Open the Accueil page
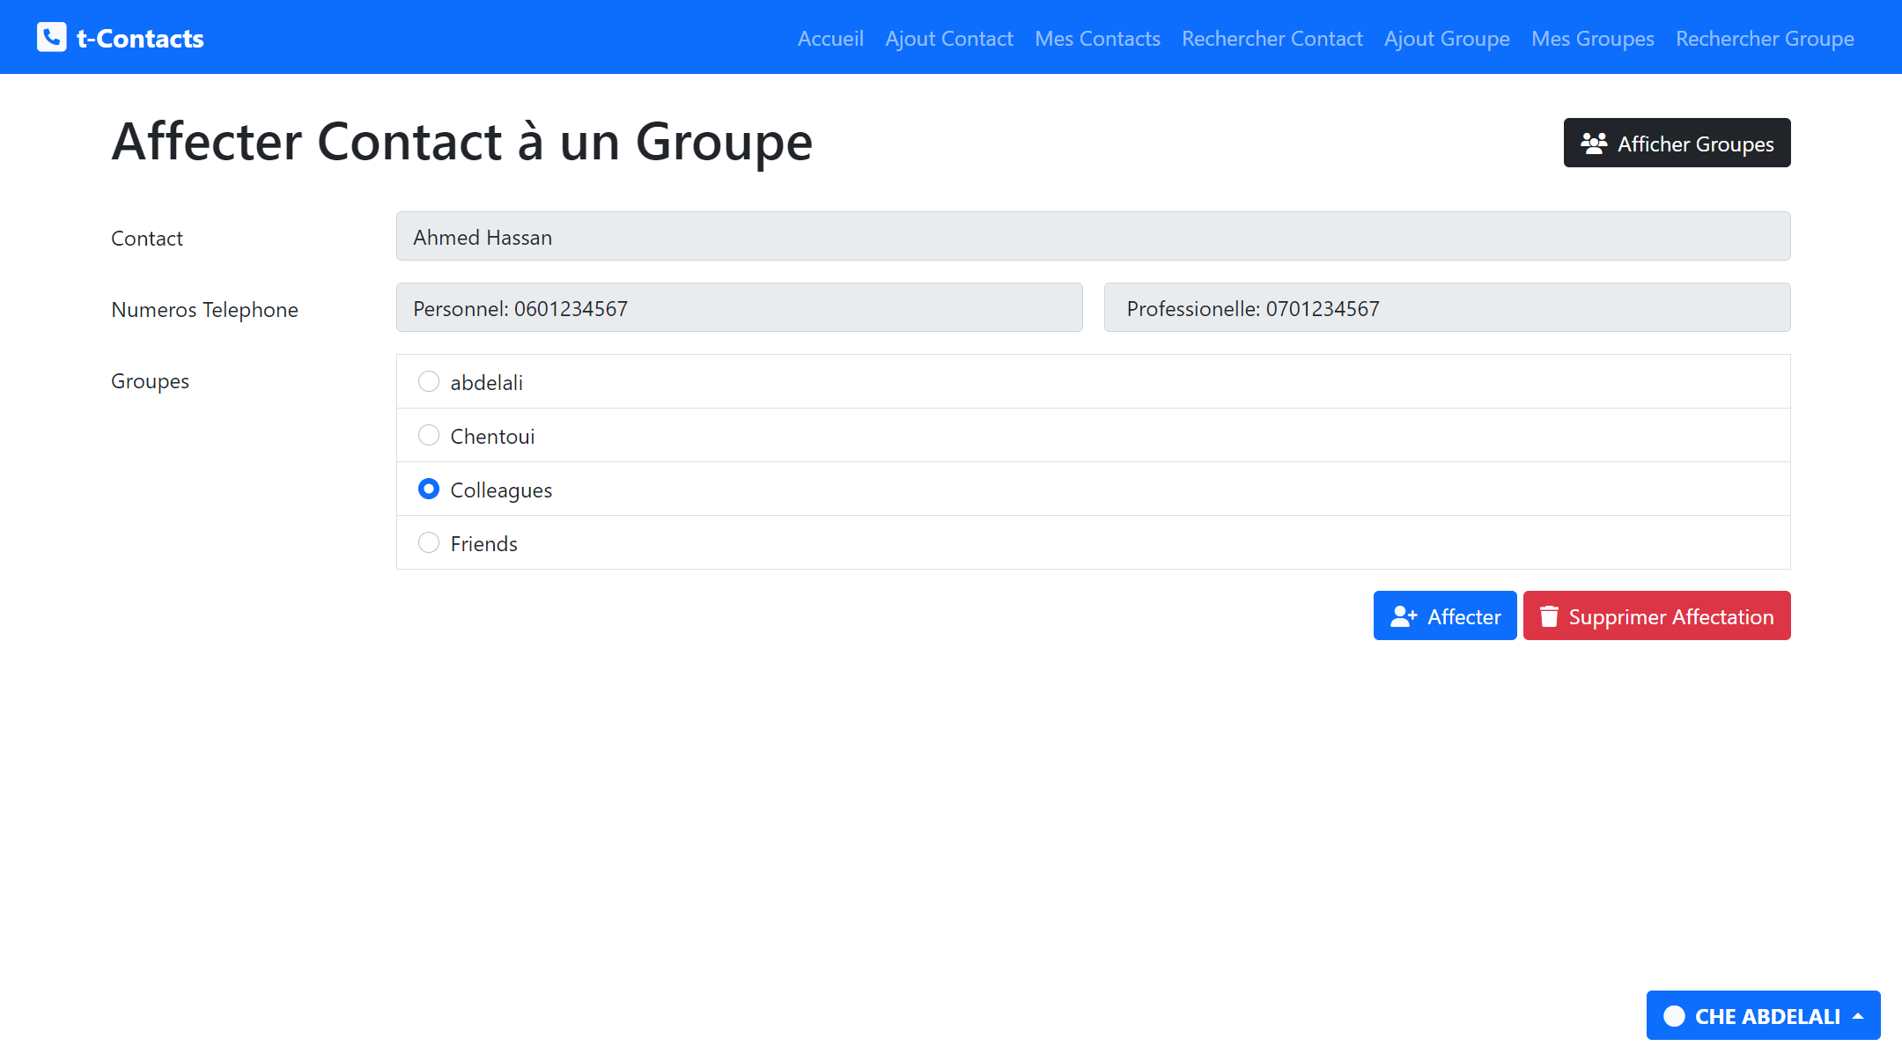This screenshot has width=1902, height=1061. click(x=830, y=39)
